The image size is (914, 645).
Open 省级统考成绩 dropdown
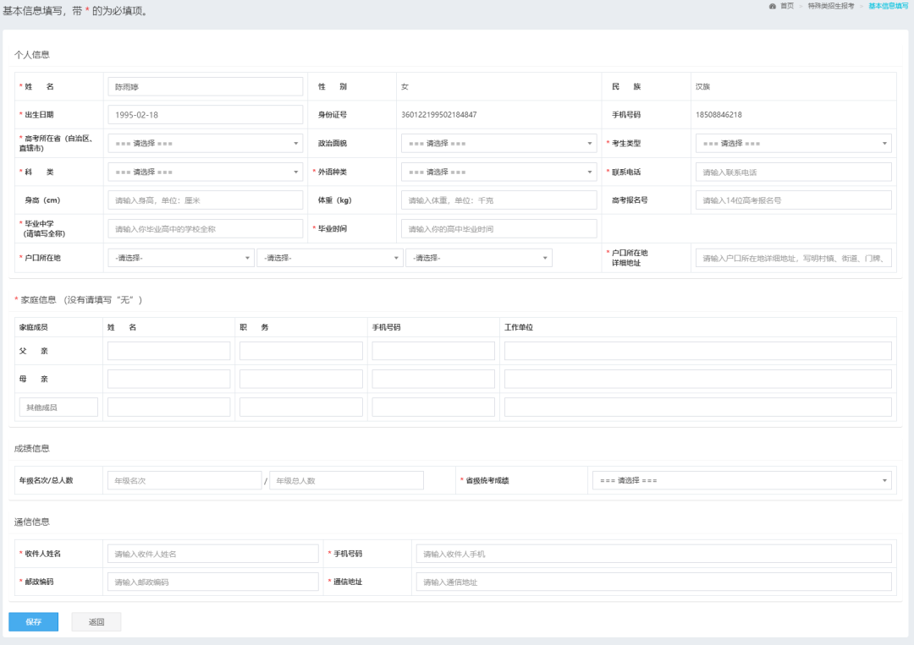[742, 480]
